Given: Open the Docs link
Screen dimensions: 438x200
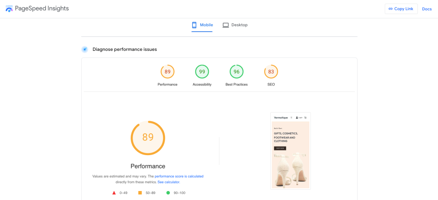Looking at the screenshot, I should [426, 9].
